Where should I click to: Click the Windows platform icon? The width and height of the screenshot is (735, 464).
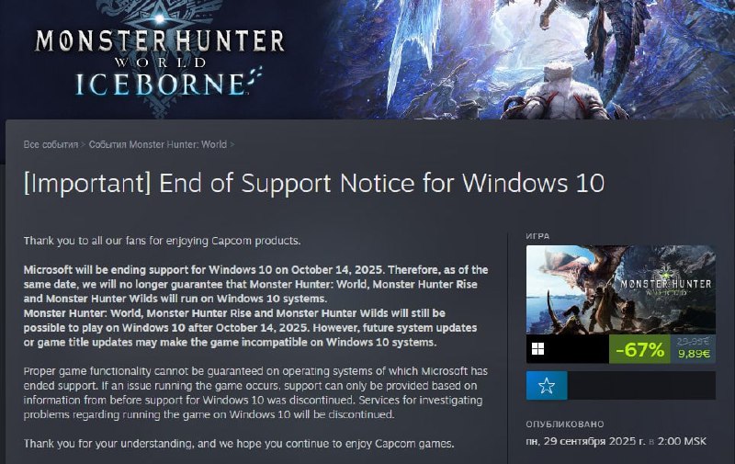coord(538,349)
